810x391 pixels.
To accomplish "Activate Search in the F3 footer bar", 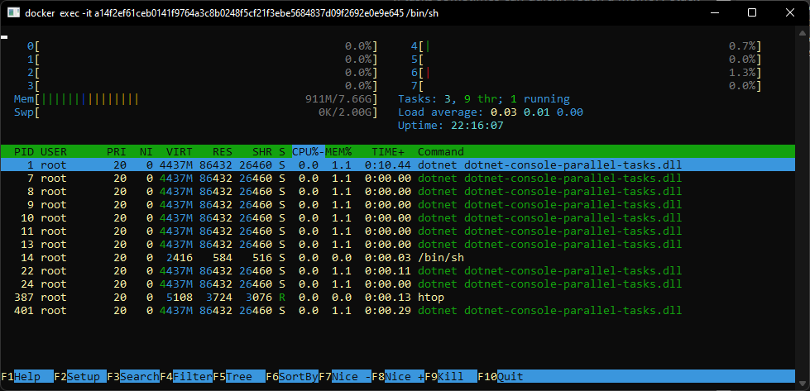I will tap(133, 377).
